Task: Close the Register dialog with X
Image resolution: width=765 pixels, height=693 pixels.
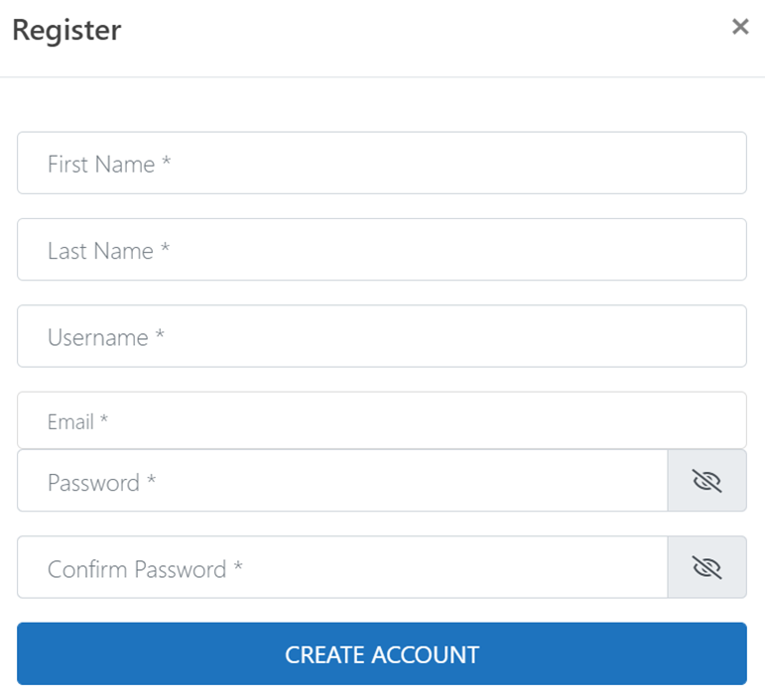Action: coord(740,27)
